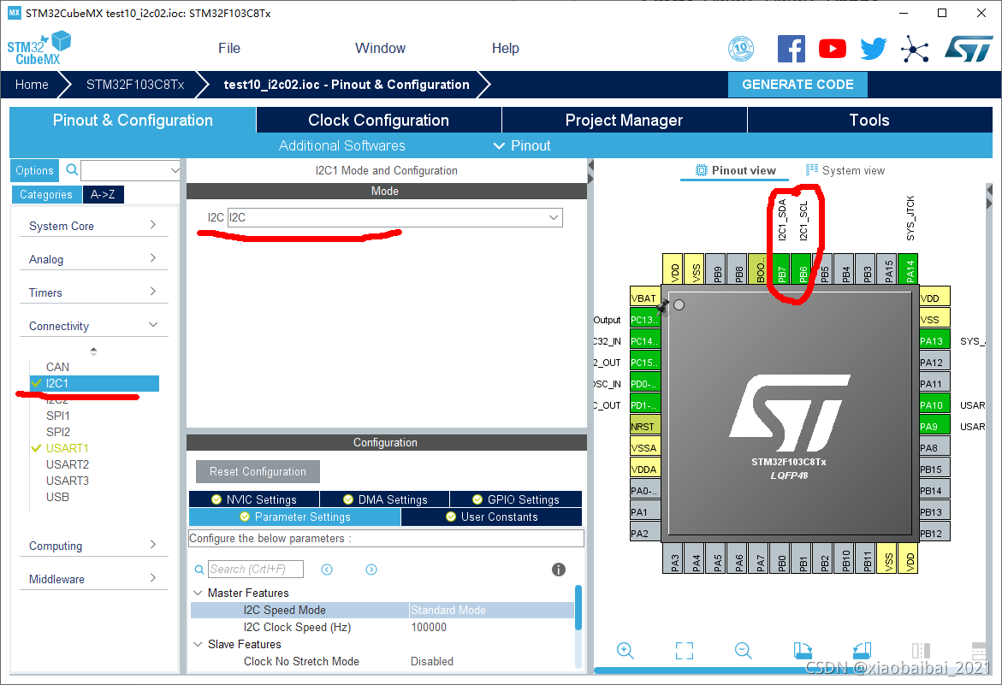Collapse the Master Features group
This screenshot has width=1002, height=685.
(199, 593)
